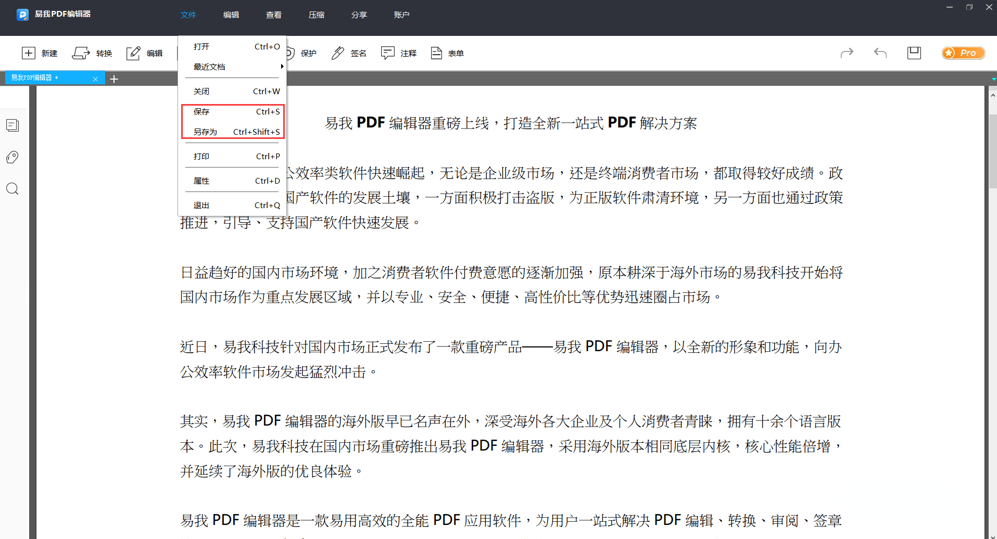This screenshot has width=997, height=539.
Task: Open the bookmarks/attachments sidebar icon
Action: pos(12,157)
